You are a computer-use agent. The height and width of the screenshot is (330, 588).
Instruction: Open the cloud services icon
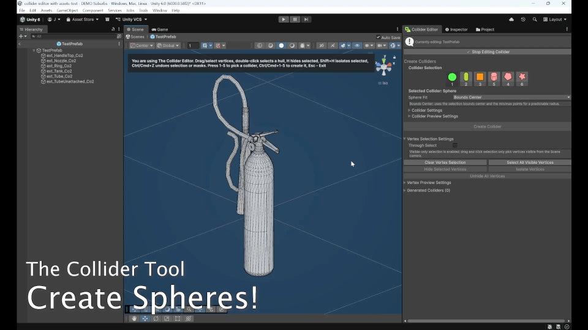pos(511,20)
